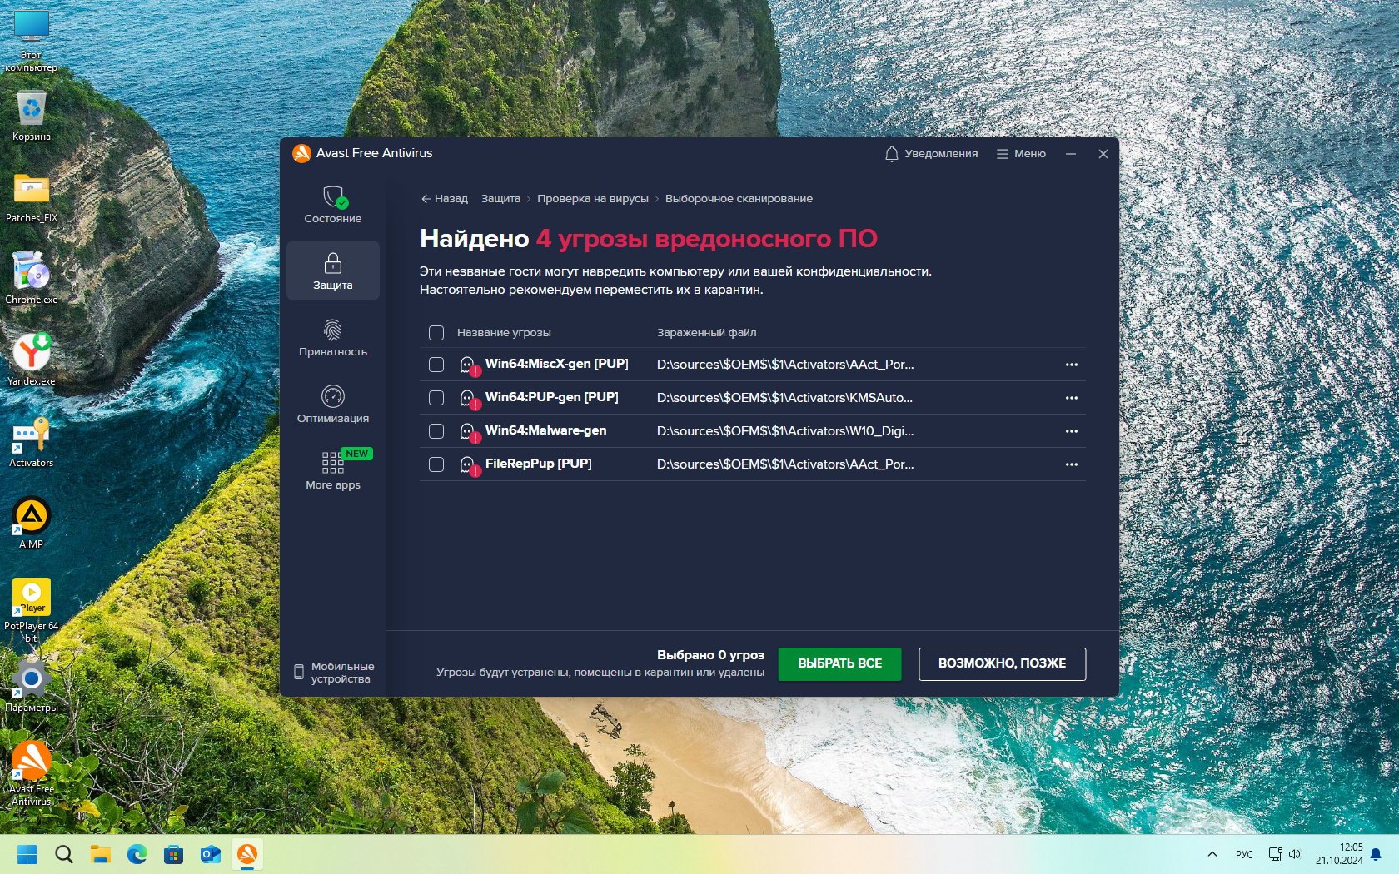The image size is (1399, 874).
Task: Show hidden tray icons chevron
Action: tap(1212, 854)
